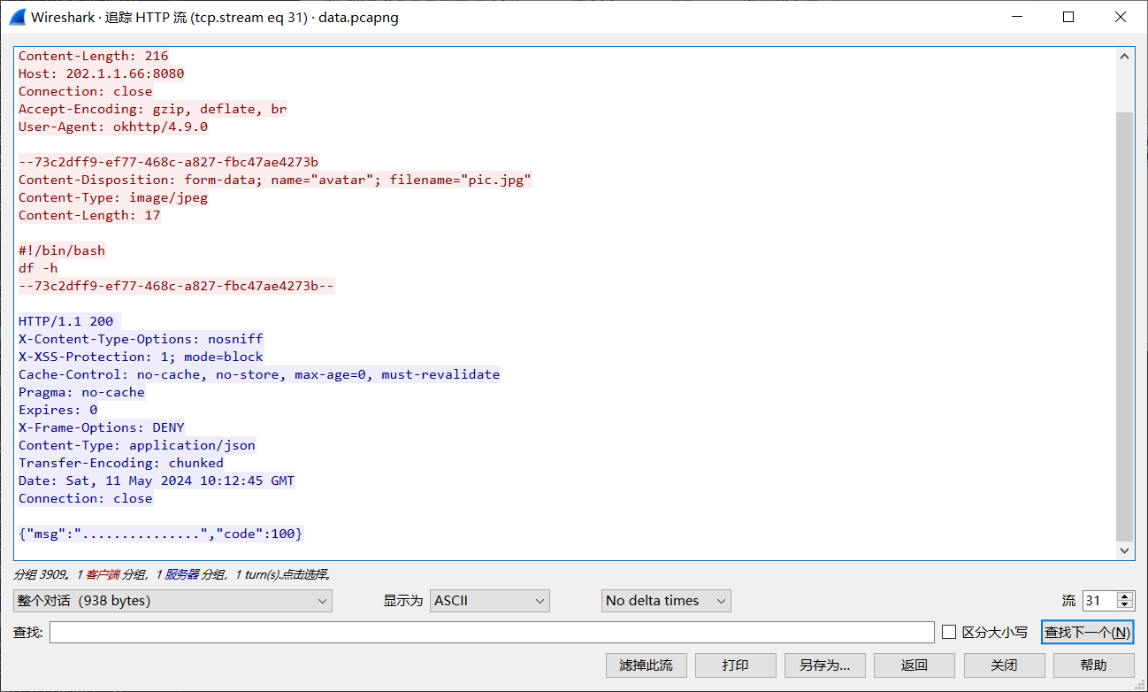The image size is (1148, 692).
Task: Open the 整个对话 (938 bytes) dropdown
Action: pyautogui.click(x=172, y=601)
